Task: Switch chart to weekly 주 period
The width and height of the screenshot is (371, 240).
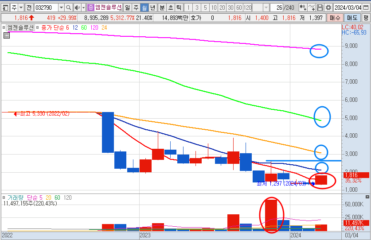Action: point(136,8)
